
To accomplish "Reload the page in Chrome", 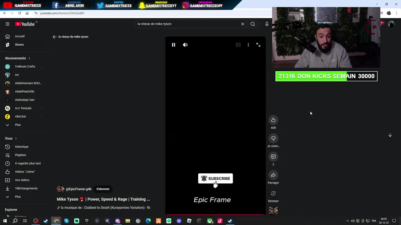I will tap(19, 13).
